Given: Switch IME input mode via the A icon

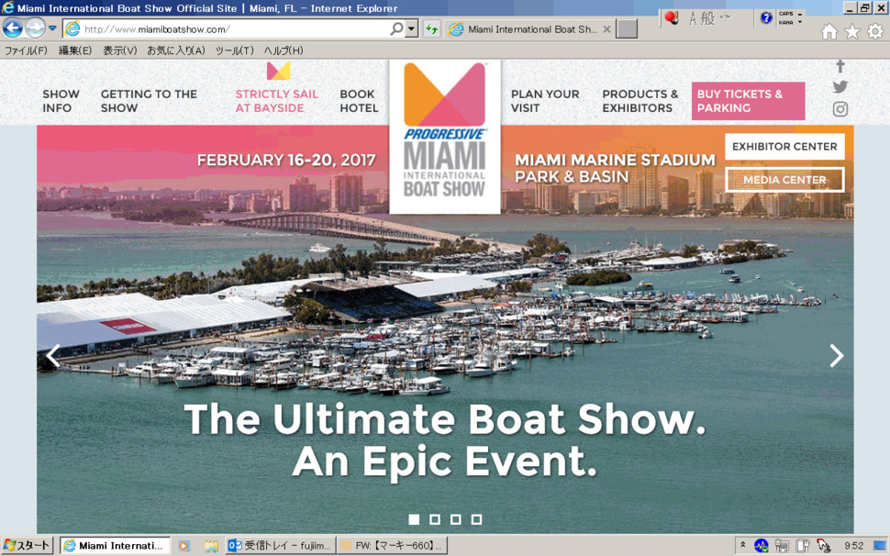Looking at the screenshot, I should [x=693, y=18].
